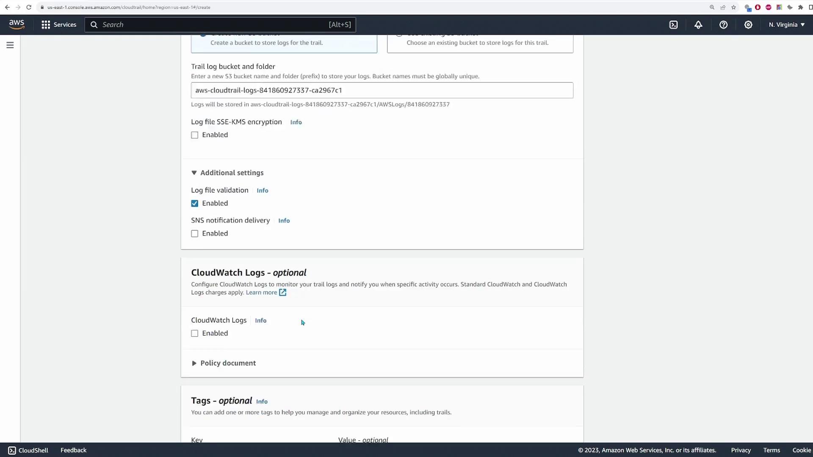This screenshot has height=457, width=813.
Task: Enable SNS notification delivery checkbox
Action: click(194, 234)
